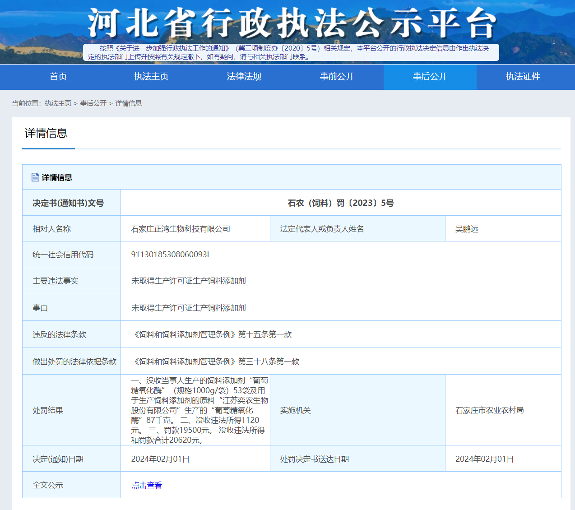Screen dimensions: 575x510
Task: Click the company name 石家庄正鸿生物科技有限公司
Action: click(x=181, y=229)
